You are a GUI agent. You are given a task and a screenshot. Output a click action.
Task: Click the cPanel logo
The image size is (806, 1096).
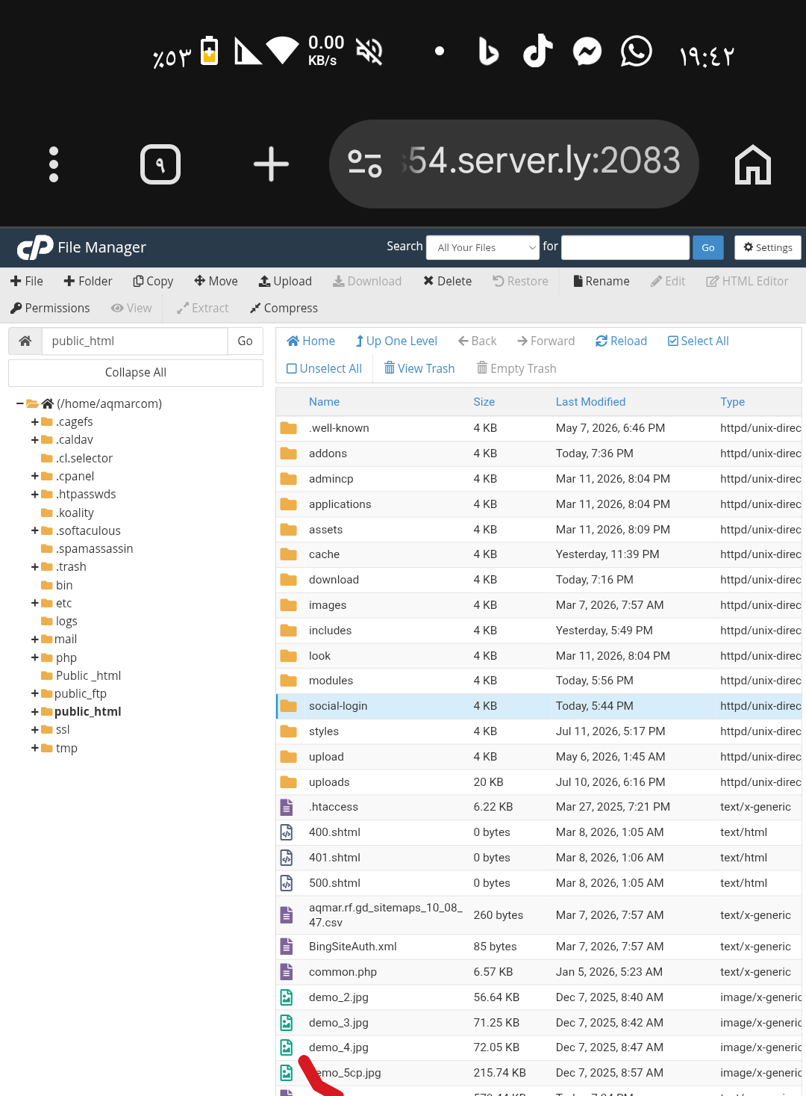(35, 247)
